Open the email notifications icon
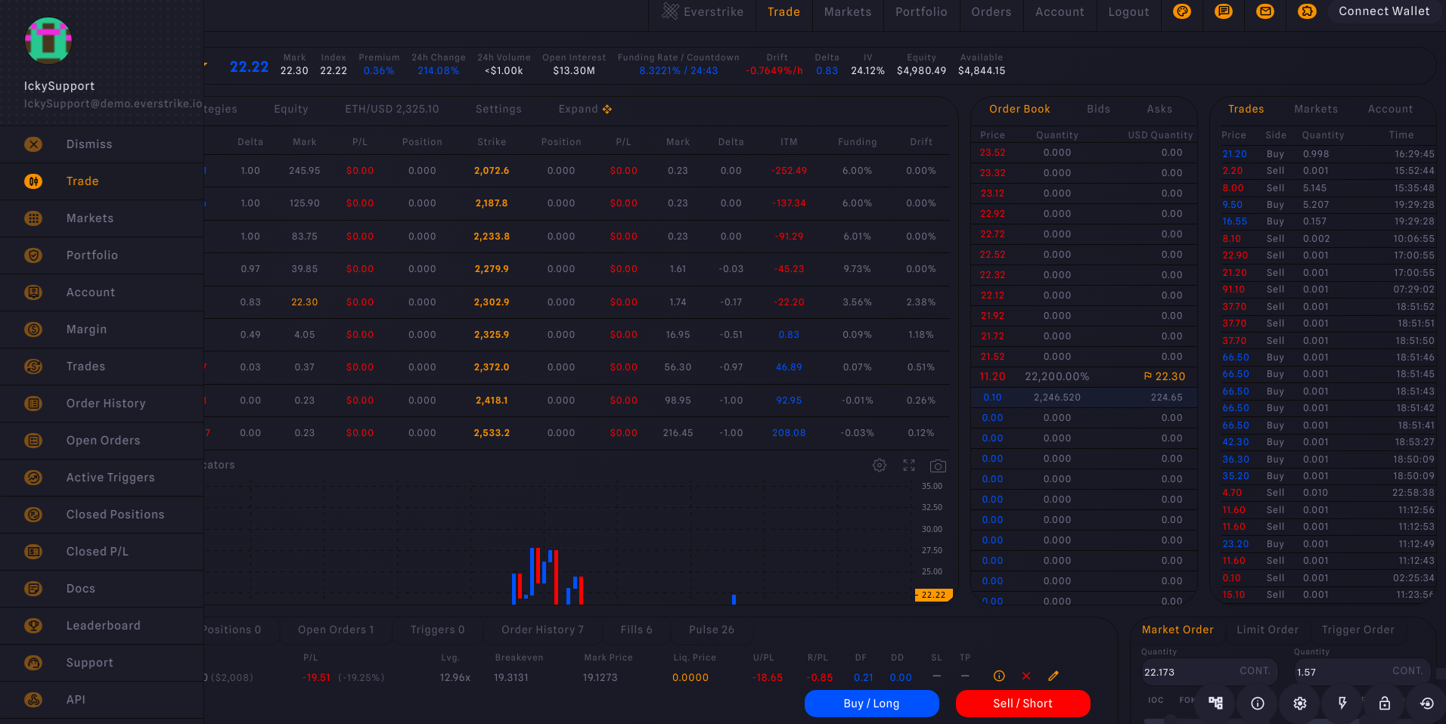The height and width of the screenshot is (724, 1446). (1265, 11)
